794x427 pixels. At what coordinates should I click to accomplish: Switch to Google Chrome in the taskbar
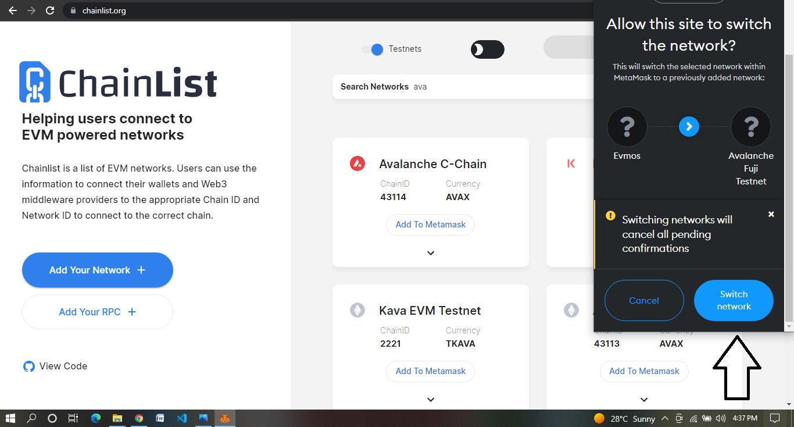[139, 418]
